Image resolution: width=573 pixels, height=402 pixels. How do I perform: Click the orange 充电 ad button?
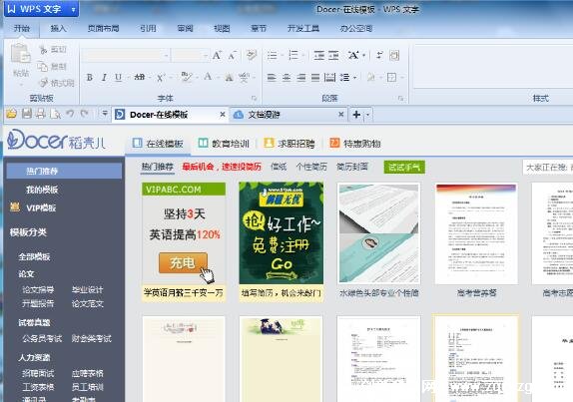tap(183, 263)
